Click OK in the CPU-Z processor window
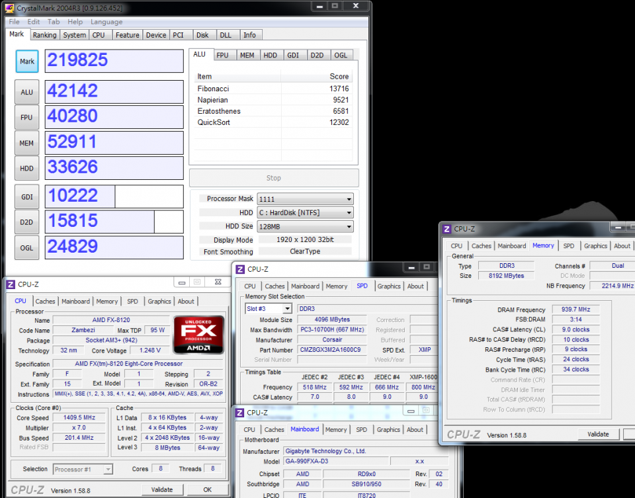The image size is (635, 498). point(207,490)
